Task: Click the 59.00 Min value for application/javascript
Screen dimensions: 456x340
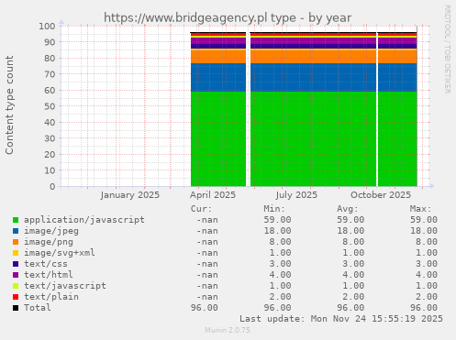Action: click(277, 220)
